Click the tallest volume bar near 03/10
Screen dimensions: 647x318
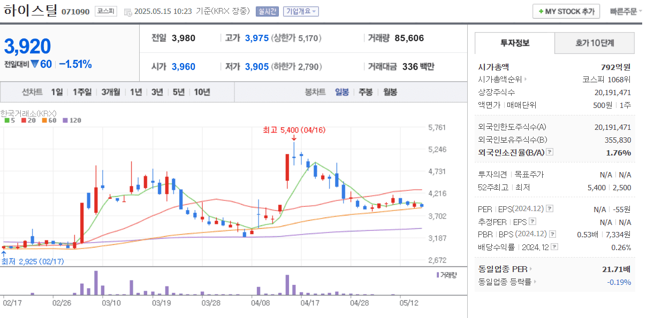coord(96,283)
